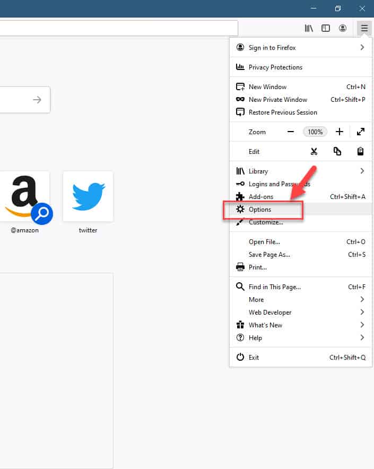Screen dimensions: 374x469
Task: Reset zoom with the 100% button
Action: pyautogui.click(x=315, y=132)
